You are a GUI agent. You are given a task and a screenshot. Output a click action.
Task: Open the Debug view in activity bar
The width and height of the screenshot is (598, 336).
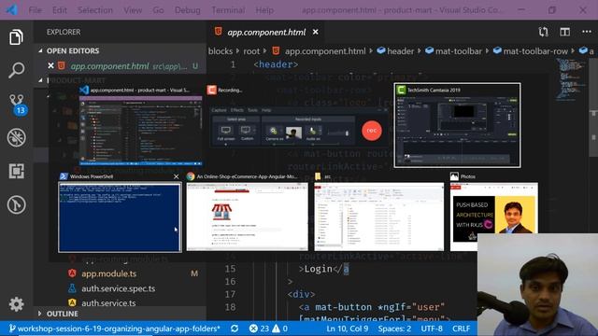pyautogui.click(x=17, y=137)
